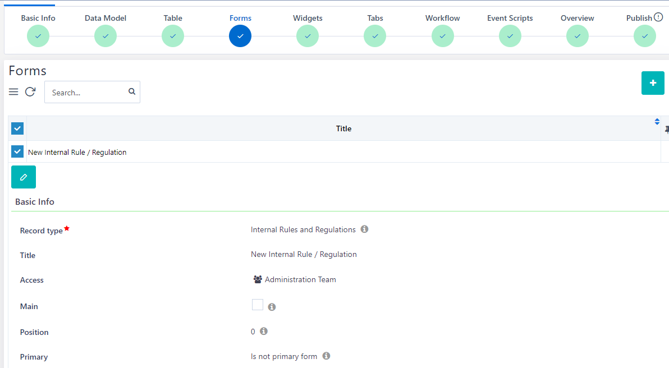Screen dimensions: 669x368
Task: Sort by Title column arrows
Action: coord(657,121)
